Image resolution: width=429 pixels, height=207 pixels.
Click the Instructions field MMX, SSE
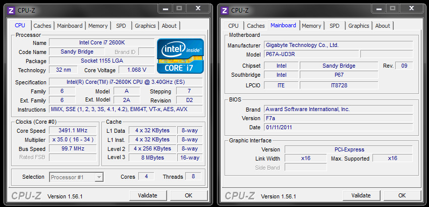click(x=126, y=109)
